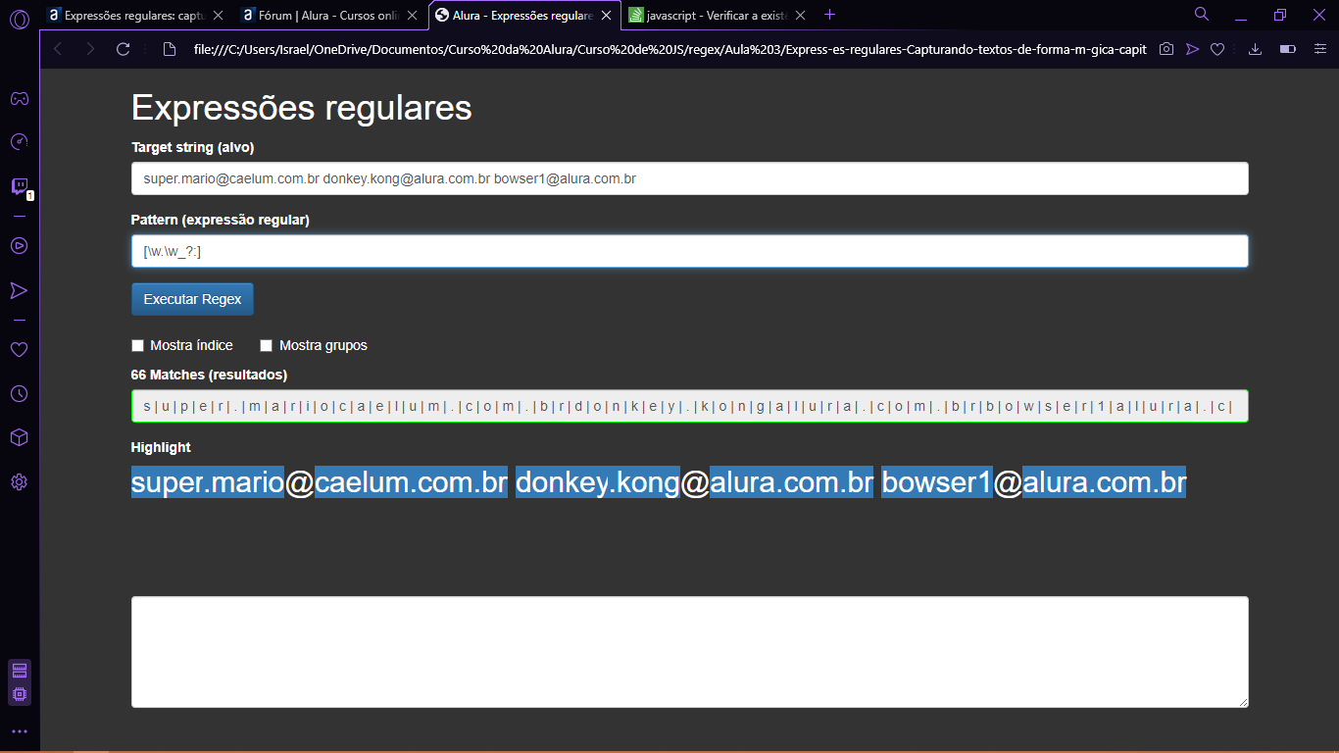The image size is (1339, 753).
Task: Click the 'Expressões regulares' page heading
Action: point(302,108)
